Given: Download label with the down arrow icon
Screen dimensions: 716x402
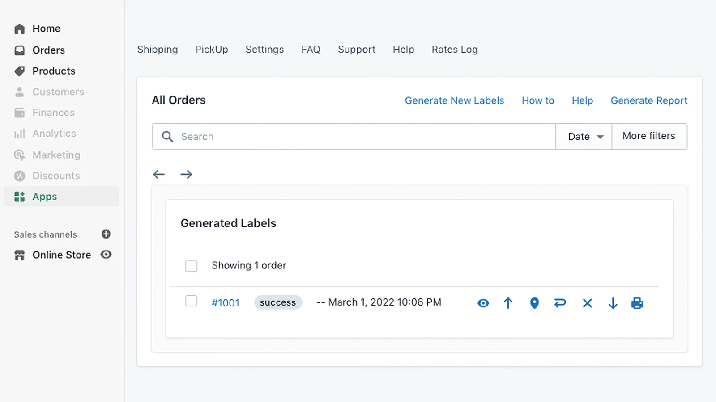Looking at the screenshot, I should point(613,303).
